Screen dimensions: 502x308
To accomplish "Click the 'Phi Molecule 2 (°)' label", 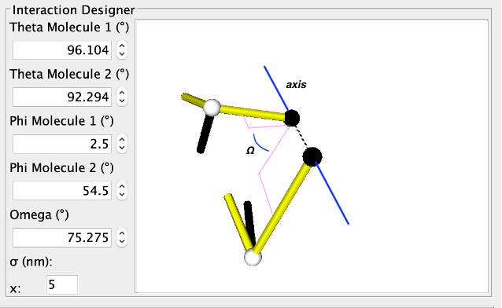I will (x=62, y=167).
